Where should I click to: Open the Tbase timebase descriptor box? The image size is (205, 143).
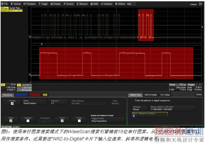177,87
